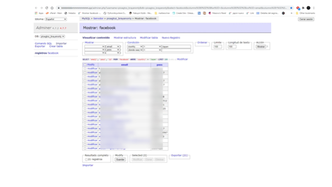Open the DB database selector dropdown

(53, 36)
